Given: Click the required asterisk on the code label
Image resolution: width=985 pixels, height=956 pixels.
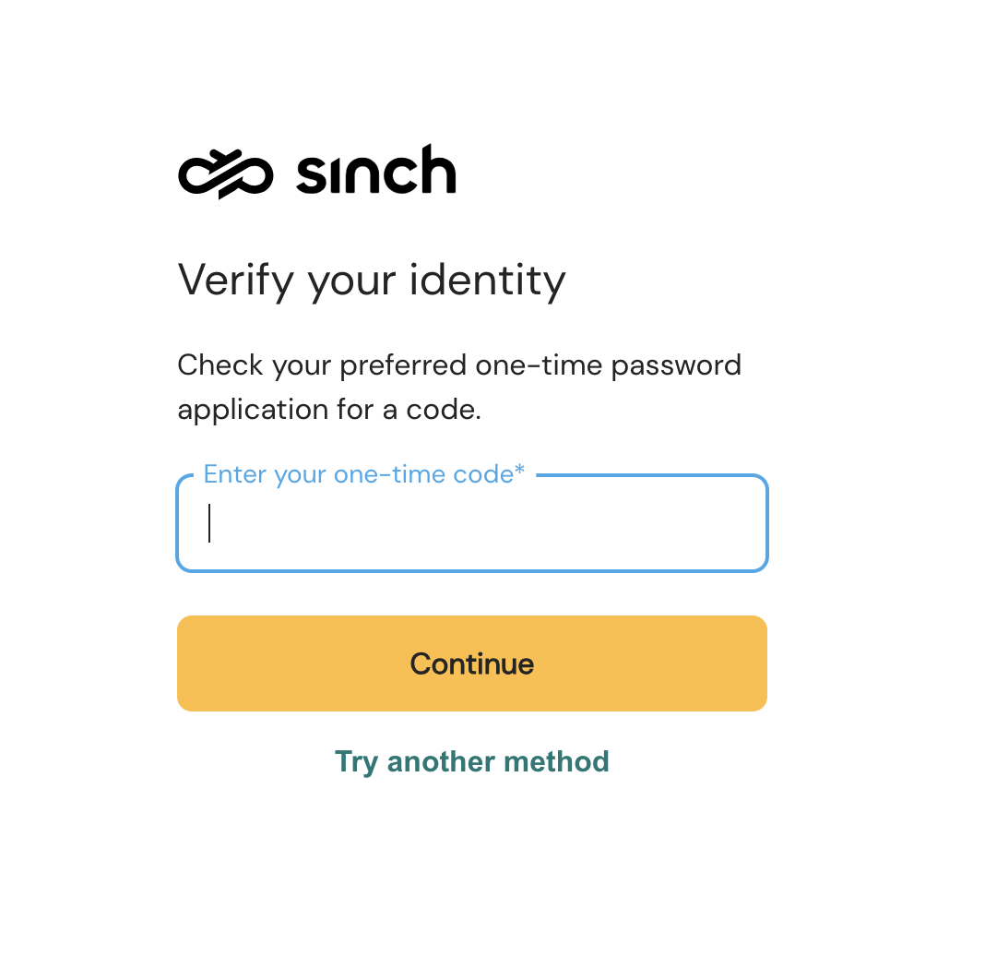Looking at the screenshot, I should tap(520, 472).
